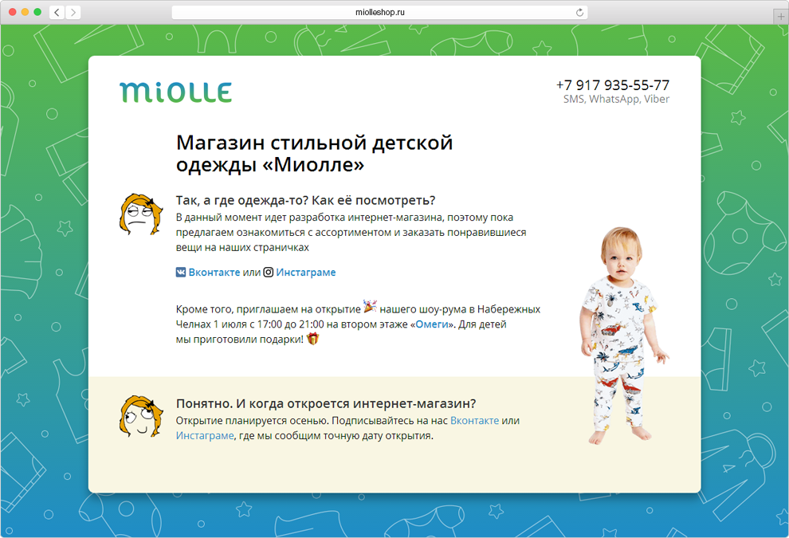Click the green macOS fullscreen window button
The image size is (789, 538).
(37, 12)
